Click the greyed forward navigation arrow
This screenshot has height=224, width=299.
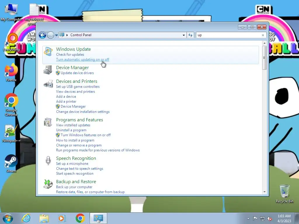coord(51,35)
